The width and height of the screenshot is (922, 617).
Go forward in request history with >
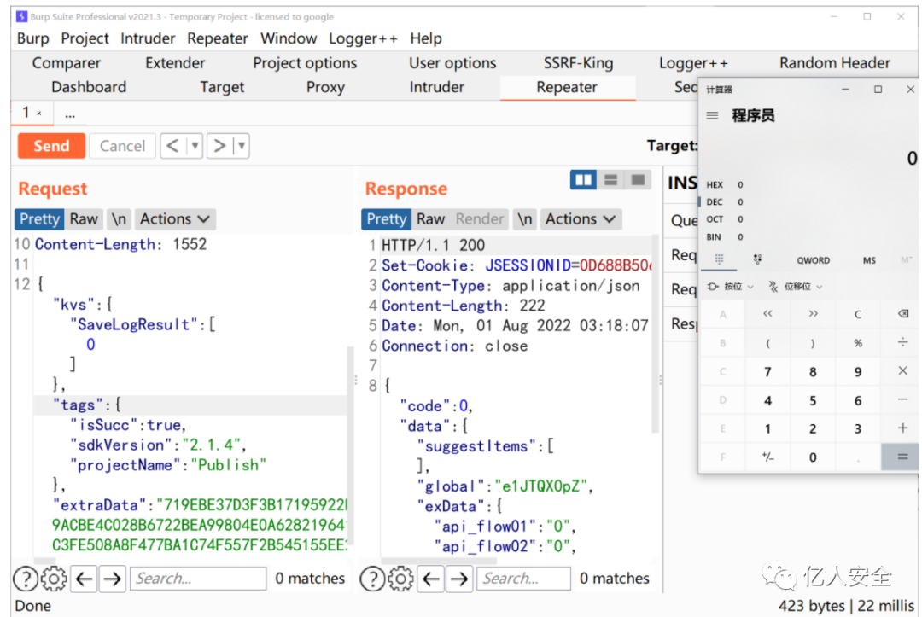[x=219, y=145]
